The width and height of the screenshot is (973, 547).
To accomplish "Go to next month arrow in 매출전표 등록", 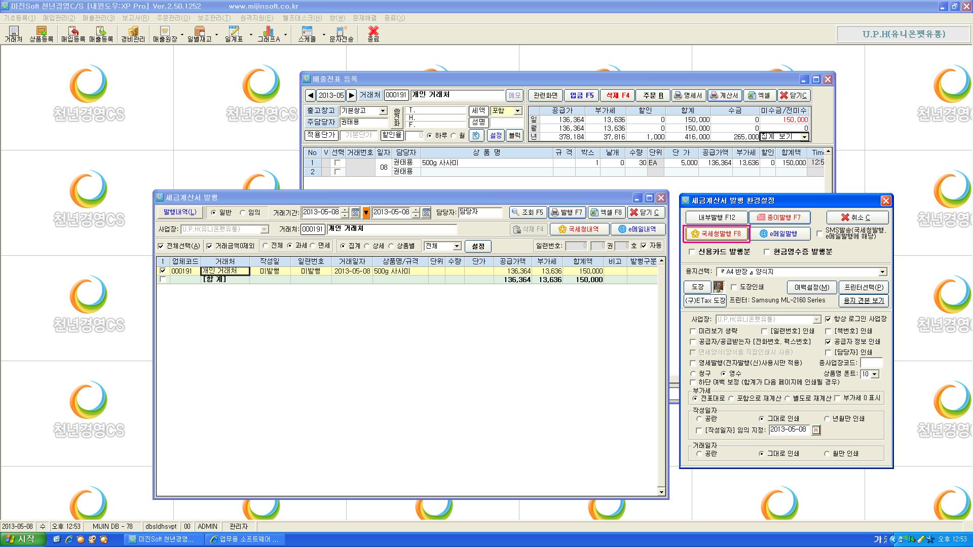I will coord(352,95).
